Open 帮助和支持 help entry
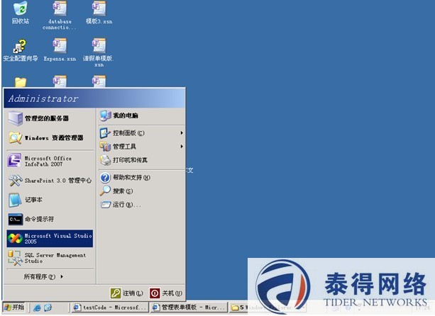Screen dimensions: 435x316 [141, 178]
